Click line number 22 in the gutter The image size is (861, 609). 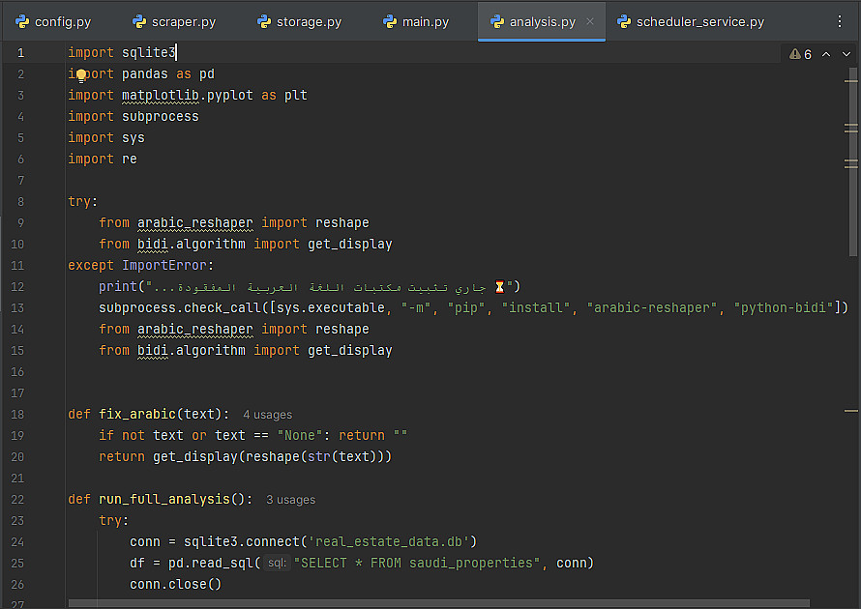tap(19, 499)
